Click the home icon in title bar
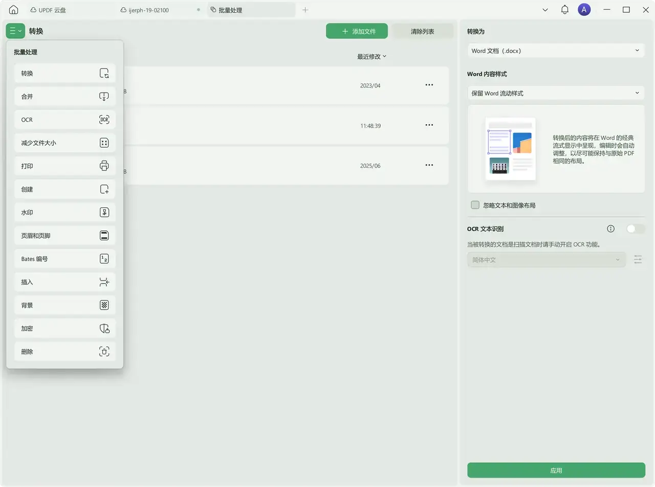Screen dimensions: 655x487 tap(14, 10)
